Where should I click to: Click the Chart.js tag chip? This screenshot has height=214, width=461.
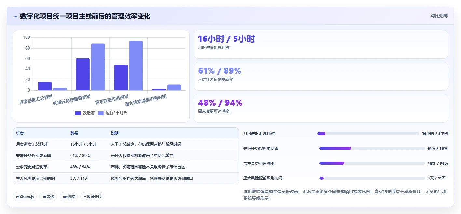tap(25, 197)
